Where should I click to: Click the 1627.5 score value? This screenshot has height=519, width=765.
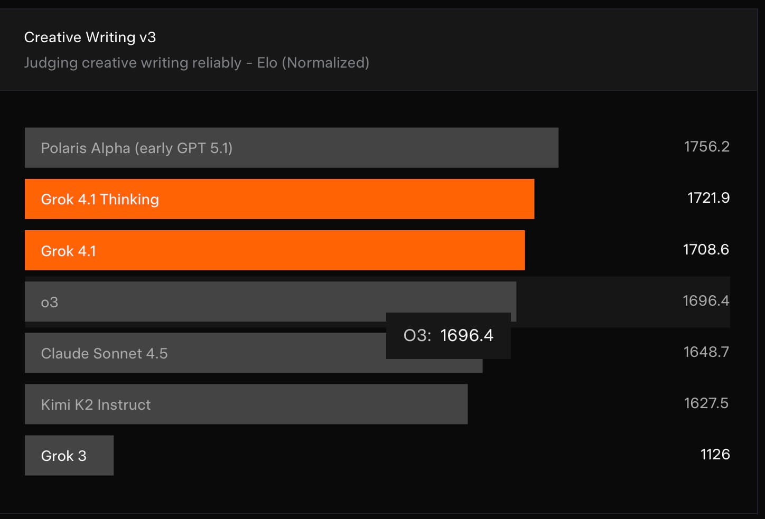[706, 403]
